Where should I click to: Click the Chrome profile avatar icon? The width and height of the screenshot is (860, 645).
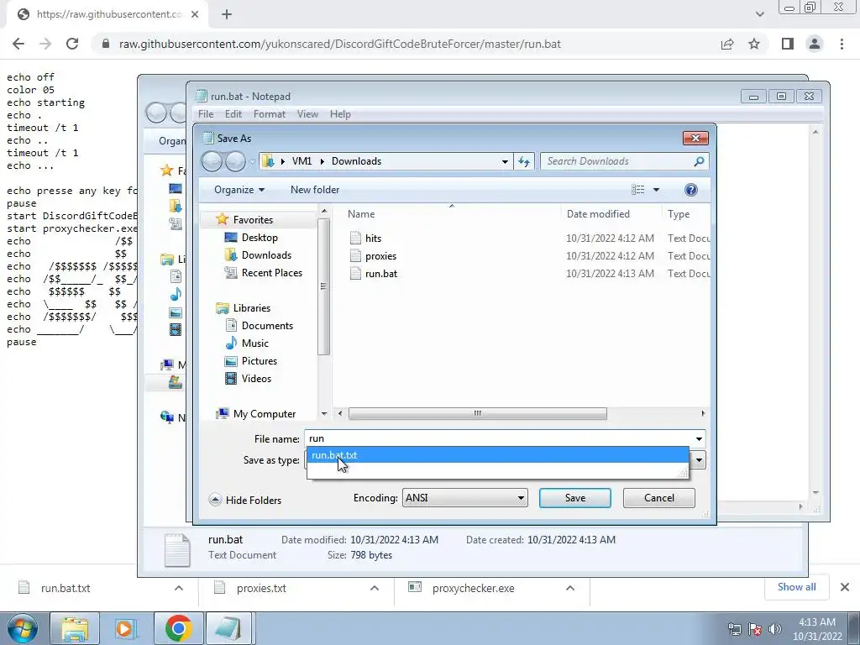click(815, 44)
